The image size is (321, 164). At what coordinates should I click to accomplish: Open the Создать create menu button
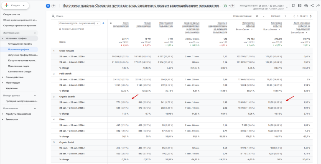pos(15,5)
